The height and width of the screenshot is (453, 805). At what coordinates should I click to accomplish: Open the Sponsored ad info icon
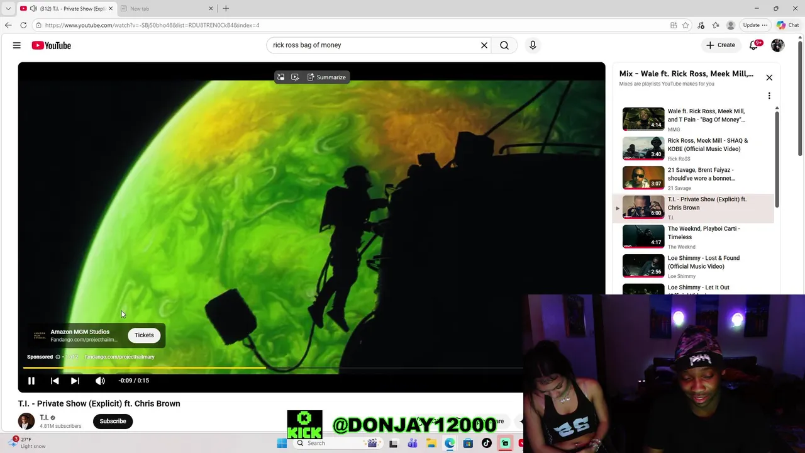(57, 357)
